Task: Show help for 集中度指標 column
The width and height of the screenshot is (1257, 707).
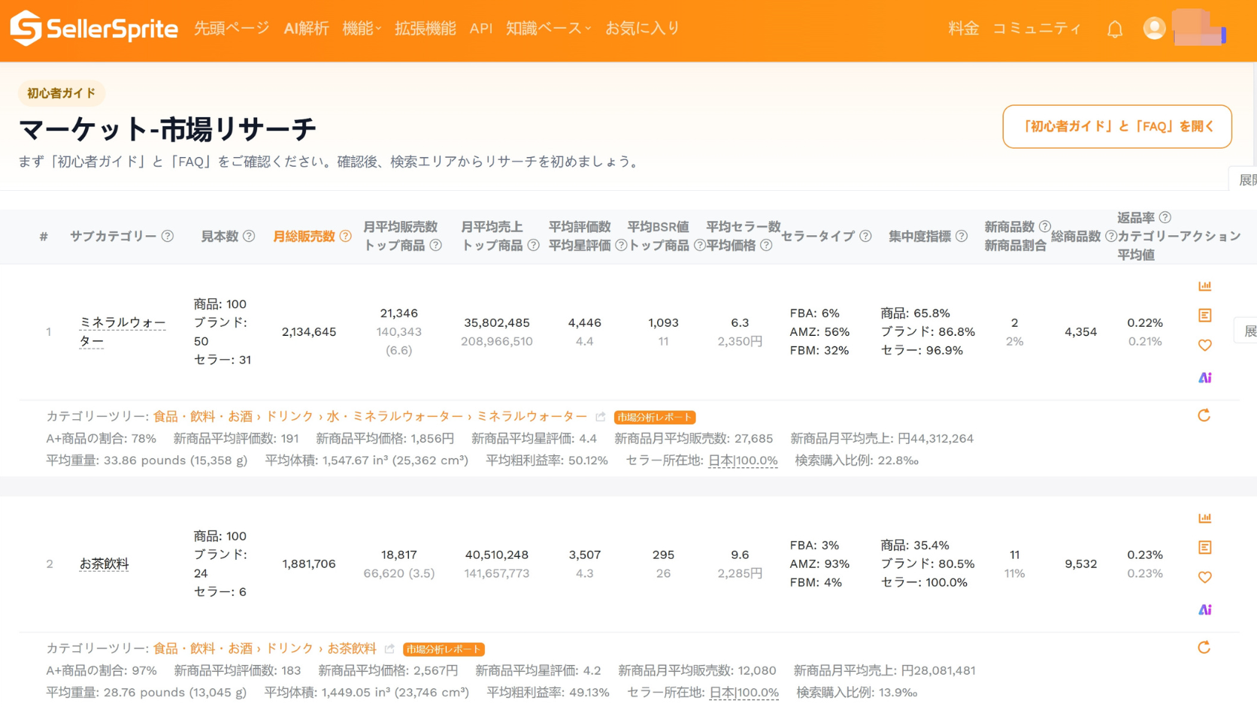Action: click(962, 236)
